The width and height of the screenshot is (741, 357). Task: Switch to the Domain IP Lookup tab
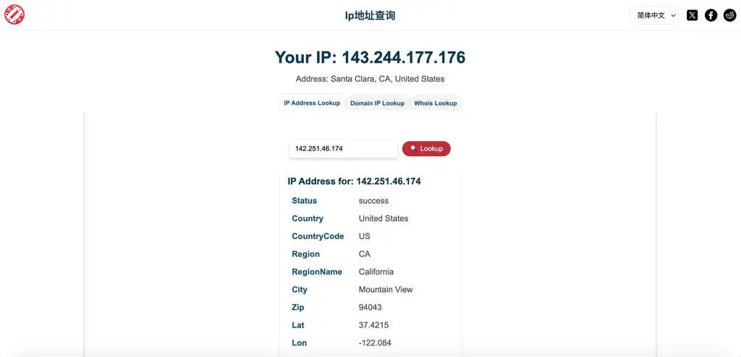377,103
